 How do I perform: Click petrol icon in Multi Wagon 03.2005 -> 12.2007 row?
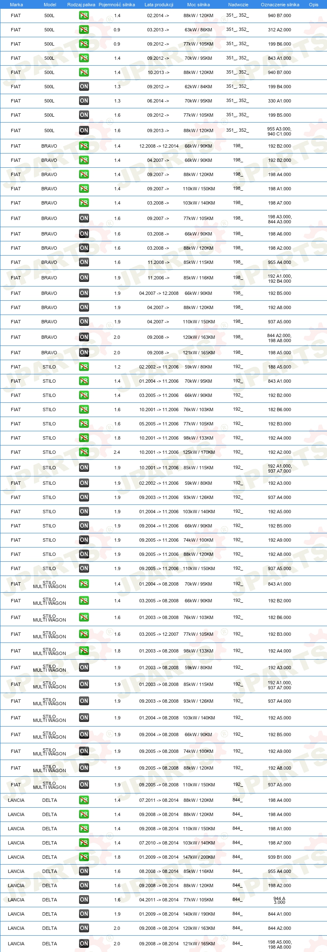(84, 634)
